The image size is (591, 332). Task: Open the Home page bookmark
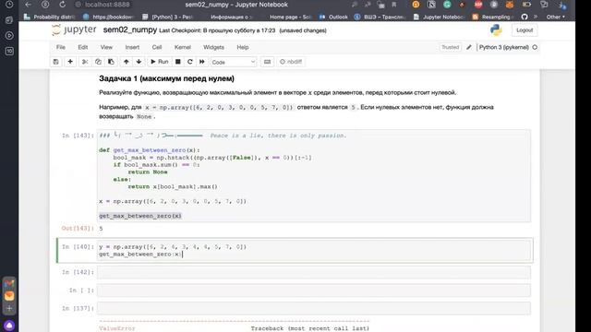[290, 17]
